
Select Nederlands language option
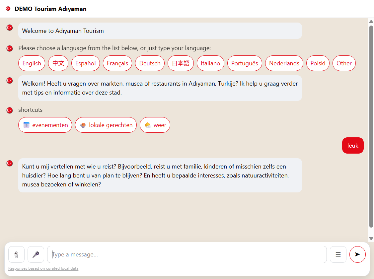pyautogui.click(x=284, y=63)
